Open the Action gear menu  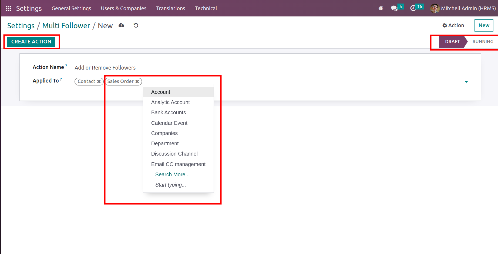453,25
